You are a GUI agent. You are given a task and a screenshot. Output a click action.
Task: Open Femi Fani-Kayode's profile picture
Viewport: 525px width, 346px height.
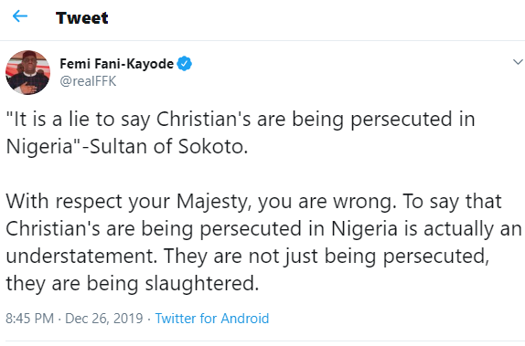(x=27, y=72)
